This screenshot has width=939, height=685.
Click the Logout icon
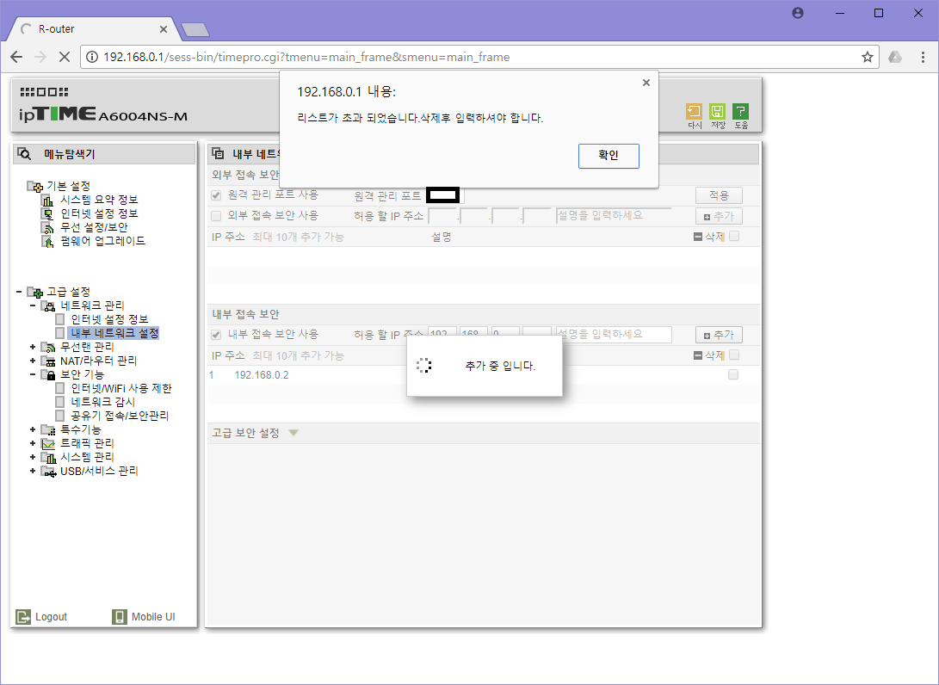click(x=22, y=617)
